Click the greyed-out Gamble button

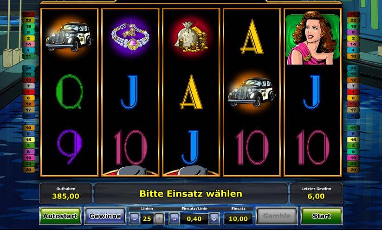277,216
